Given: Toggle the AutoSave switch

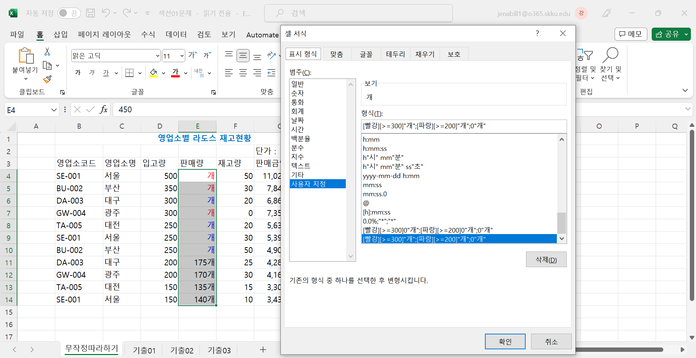Looking at the screenshot, I should click(69, 13).
